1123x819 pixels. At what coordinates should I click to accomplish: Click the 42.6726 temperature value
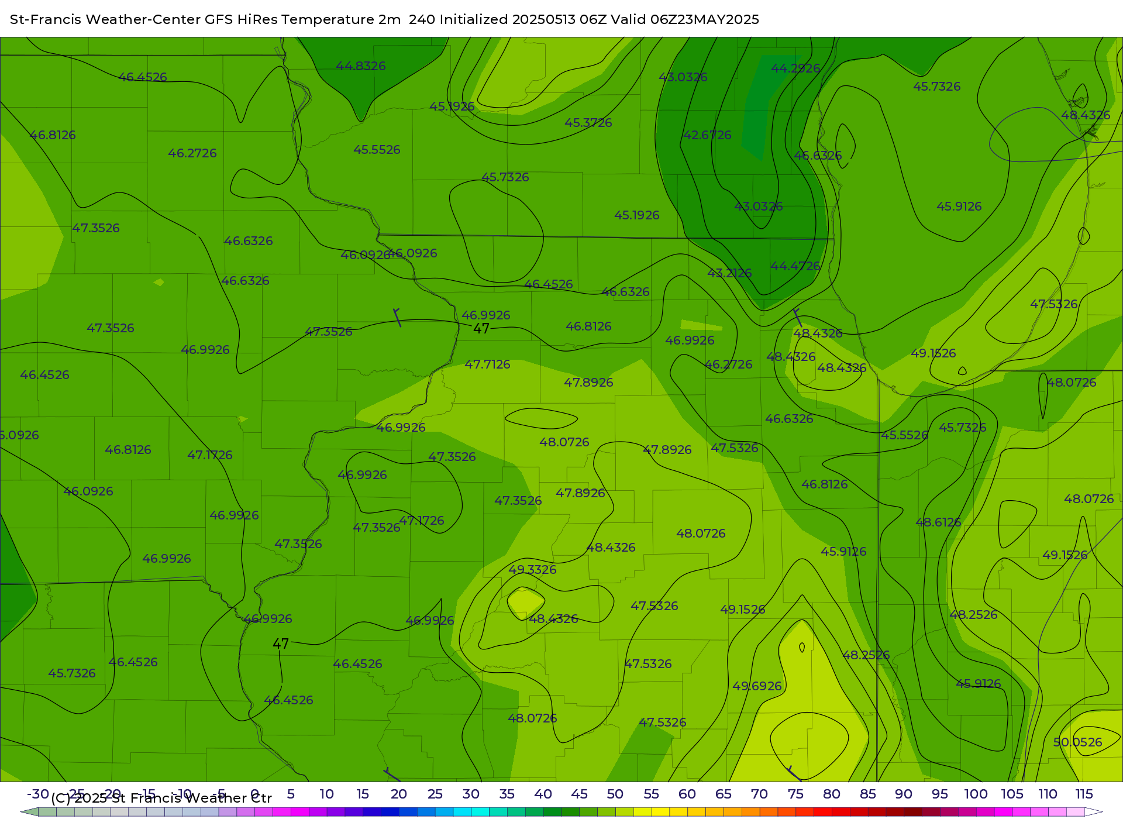pyautogui.click(x=707, y=135)
